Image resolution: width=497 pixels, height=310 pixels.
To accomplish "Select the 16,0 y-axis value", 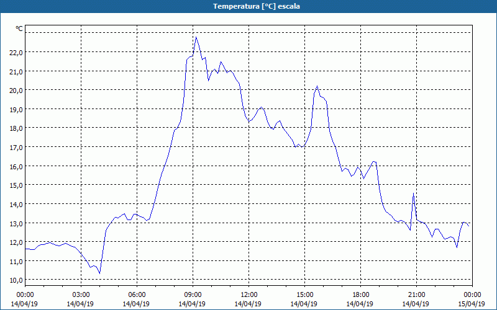I will click(x=16, y=166).
